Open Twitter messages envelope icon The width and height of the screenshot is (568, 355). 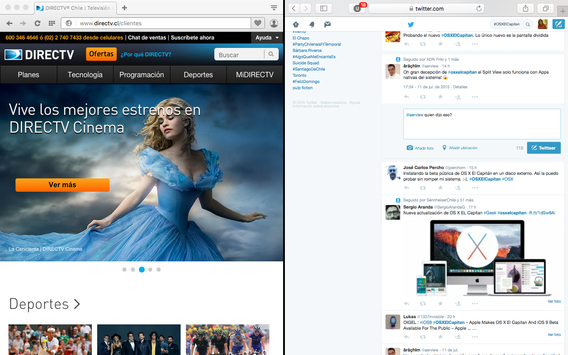click(327, 24)
